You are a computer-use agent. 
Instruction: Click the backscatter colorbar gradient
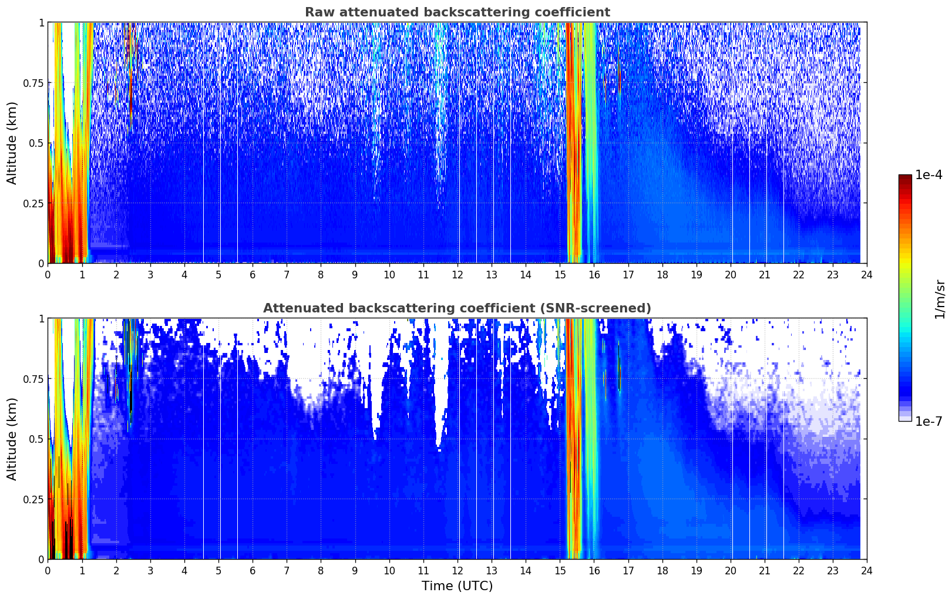click(905, 298)
